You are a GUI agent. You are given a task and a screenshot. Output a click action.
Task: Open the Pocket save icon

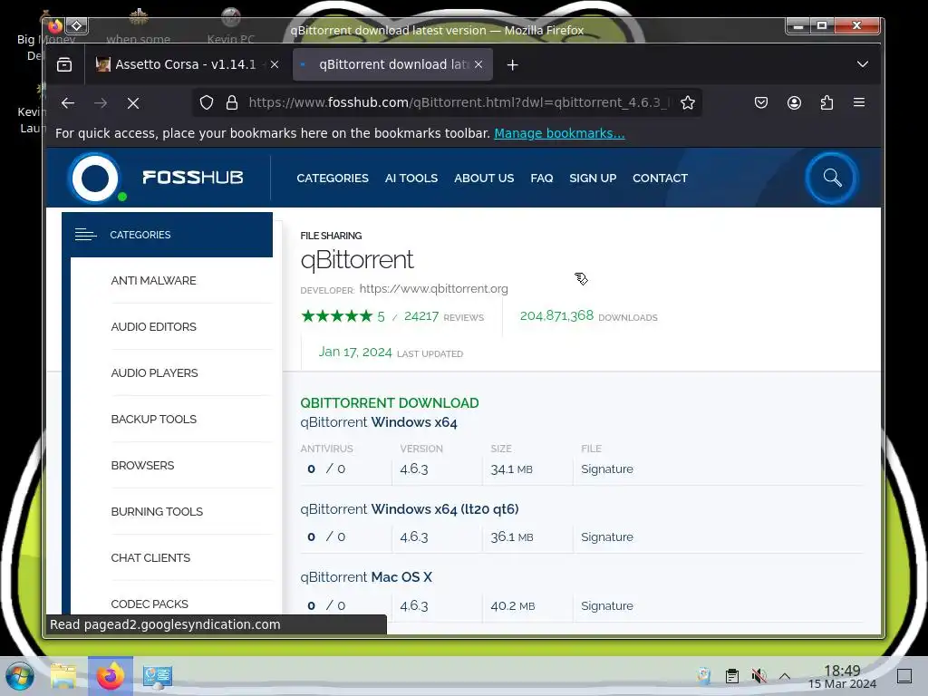click(x=761, y=102)
